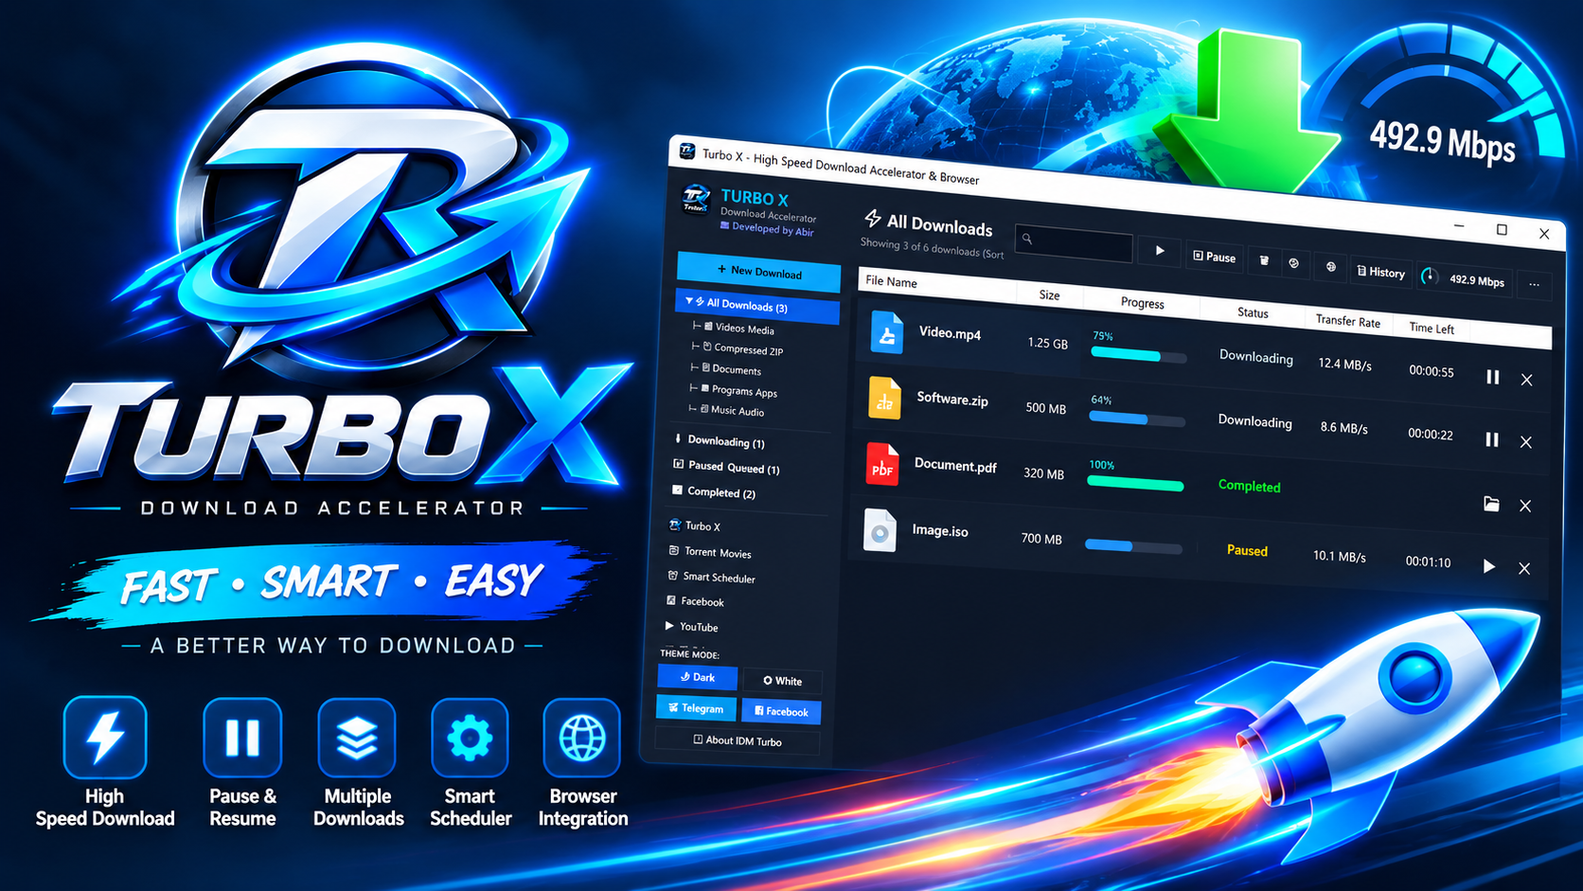Show the Paused Queued (1) list
This screenshot has width=1583, height=891.
coord(726,467)
